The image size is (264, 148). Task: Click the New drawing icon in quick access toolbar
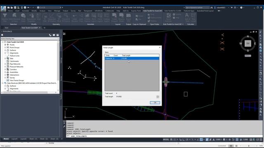(x=8, y=7)
